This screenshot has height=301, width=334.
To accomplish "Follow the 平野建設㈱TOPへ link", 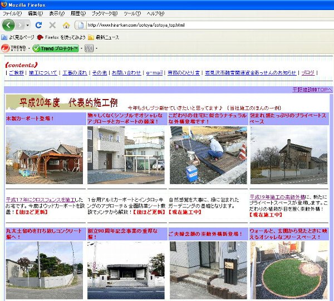I will pos(312,90).
